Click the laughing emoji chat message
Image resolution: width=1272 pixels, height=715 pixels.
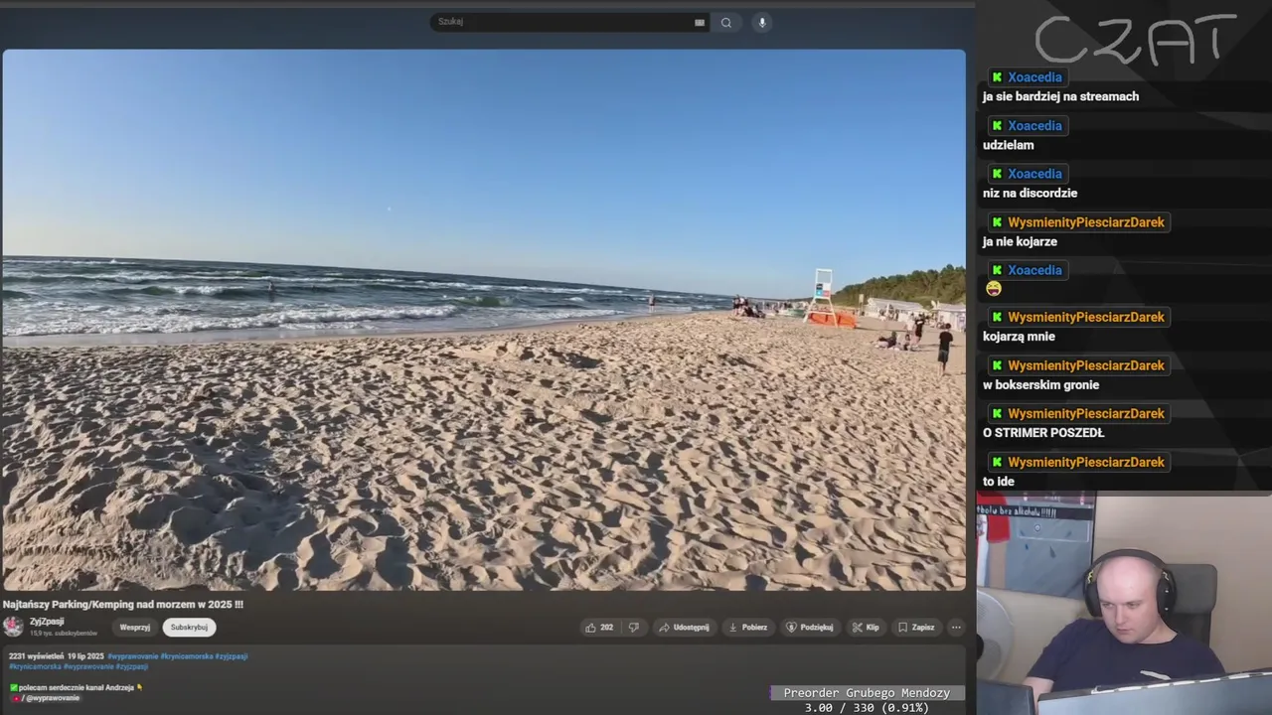994,289
